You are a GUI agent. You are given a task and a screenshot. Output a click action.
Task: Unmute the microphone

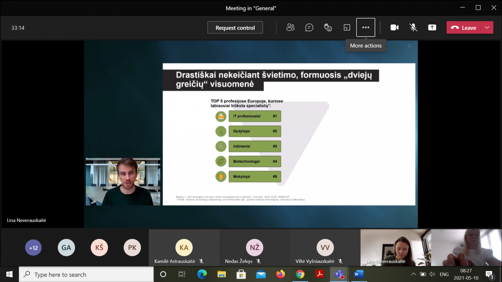pyautogui.click(x=413, y=28)
